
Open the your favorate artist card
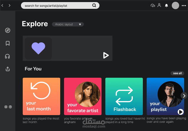click(x=83, y=97)
